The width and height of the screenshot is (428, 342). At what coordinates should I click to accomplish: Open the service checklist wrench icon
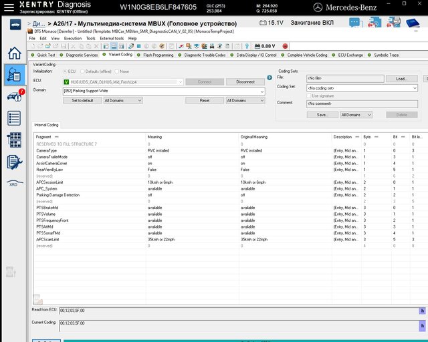click(x=14, y=162)
